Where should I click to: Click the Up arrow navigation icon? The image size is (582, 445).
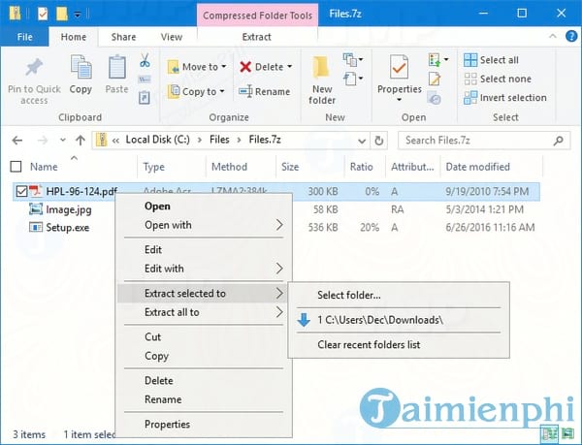(80, 140)
